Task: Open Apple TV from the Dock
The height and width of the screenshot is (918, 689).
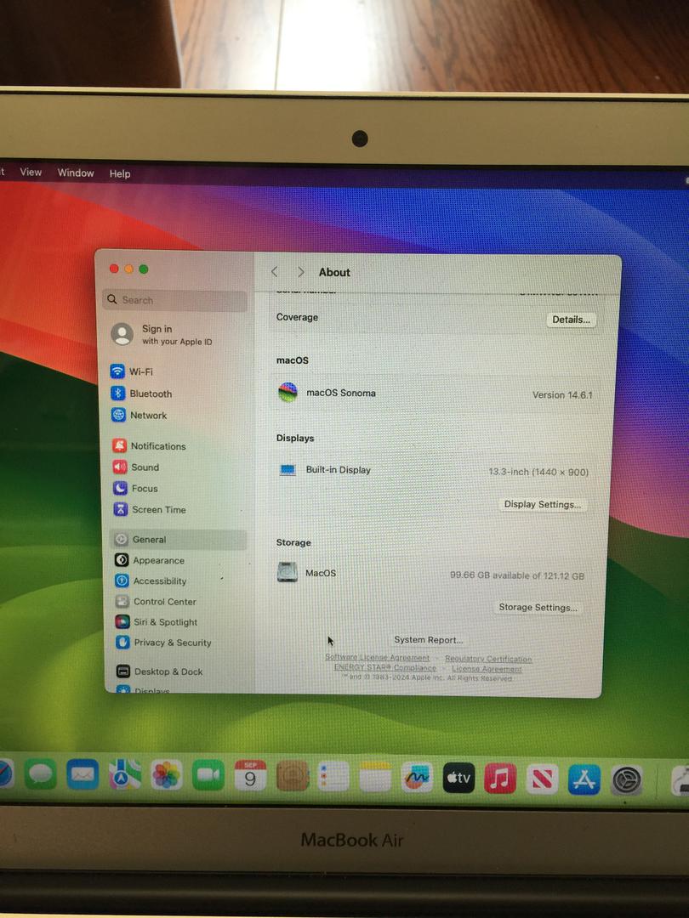Action: 458,778
